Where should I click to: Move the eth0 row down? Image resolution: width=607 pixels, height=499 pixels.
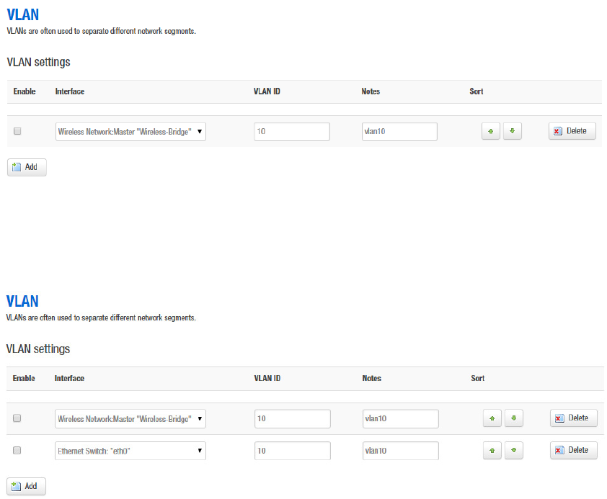click(x=513, y=451)
